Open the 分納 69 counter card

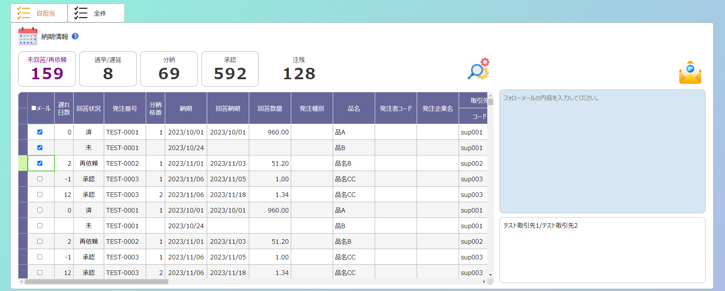169,69
